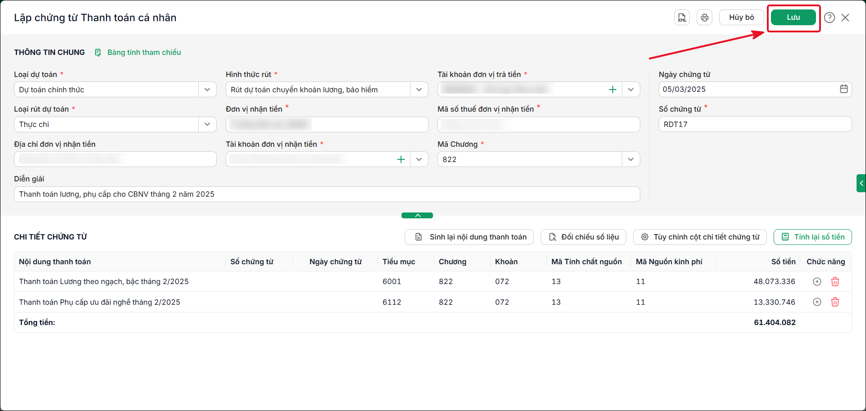This screenshot has width=866, height=411.
Task: Click Thanh toán Lương theo ngạch text
Action: (104, 281)
